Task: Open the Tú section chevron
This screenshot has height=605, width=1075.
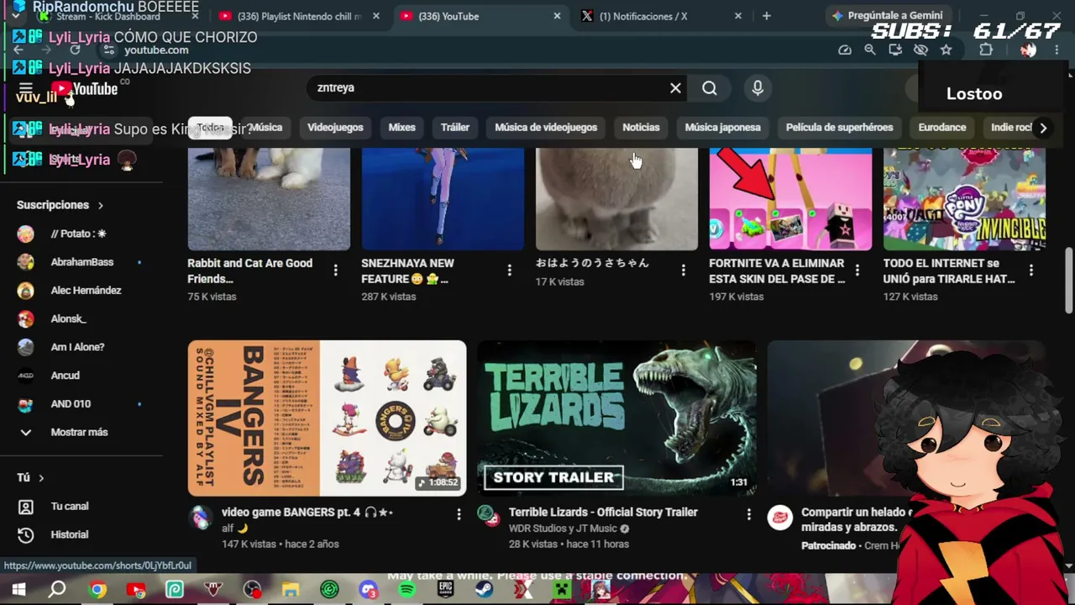Action: click(x=41, y=478)
